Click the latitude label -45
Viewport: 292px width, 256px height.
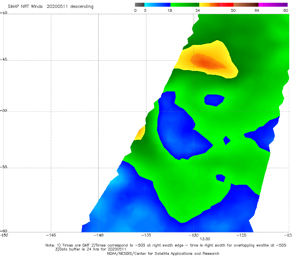click(x=4, y=59)
